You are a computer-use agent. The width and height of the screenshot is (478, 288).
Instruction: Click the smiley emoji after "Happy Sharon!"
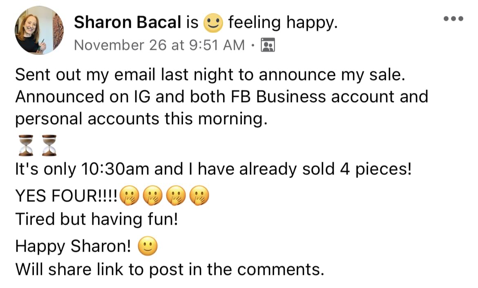point(148,246)
